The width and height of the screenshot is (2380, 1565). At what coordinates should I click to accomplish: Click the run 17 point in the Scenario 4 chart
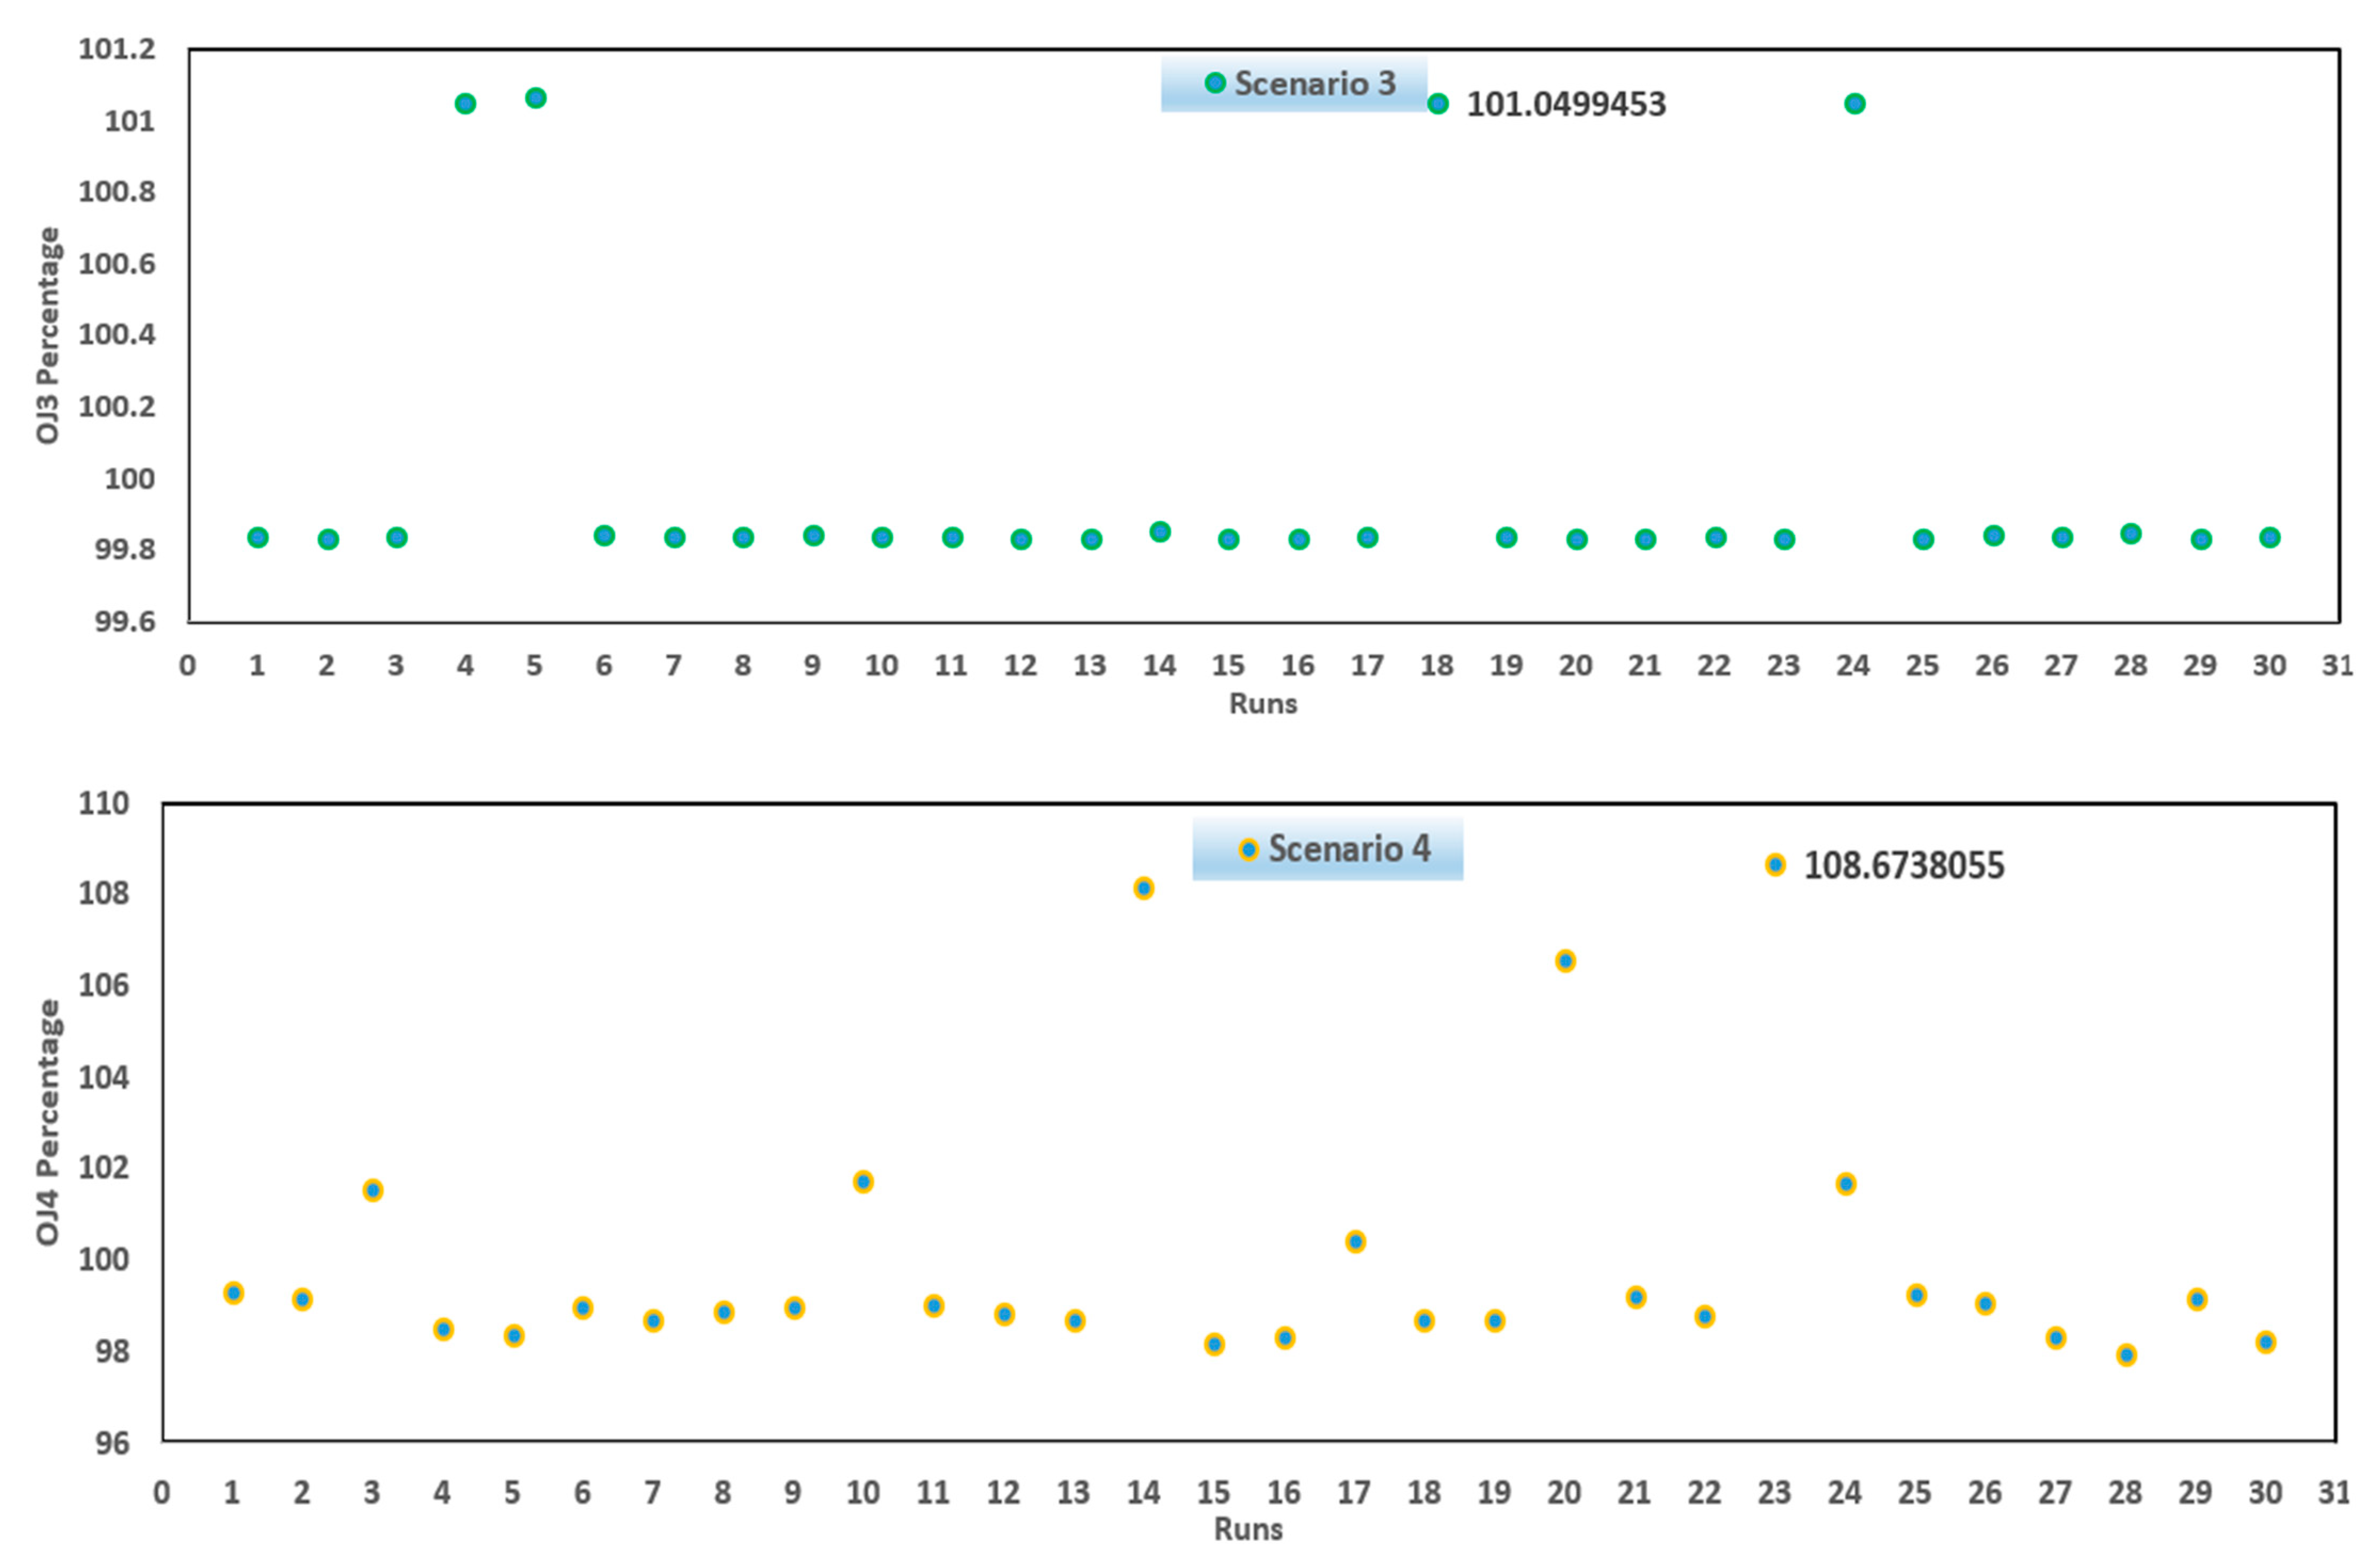pos(1355,1242)
